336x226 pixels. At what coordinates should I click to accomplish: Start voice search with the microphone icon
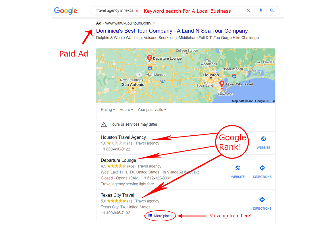tap(261, 11)
